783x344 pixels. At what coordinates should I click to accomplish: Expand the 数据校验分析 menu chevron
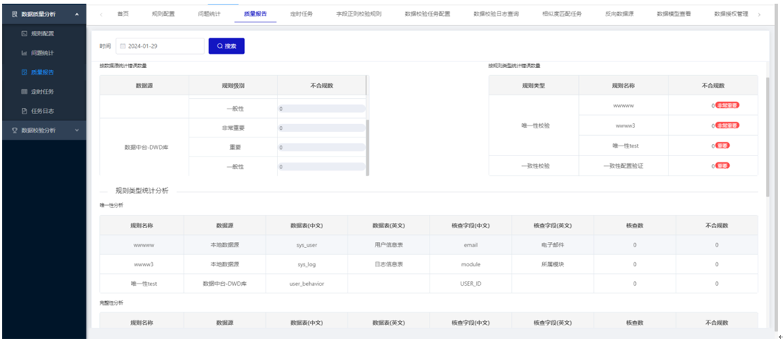(76, 130)
